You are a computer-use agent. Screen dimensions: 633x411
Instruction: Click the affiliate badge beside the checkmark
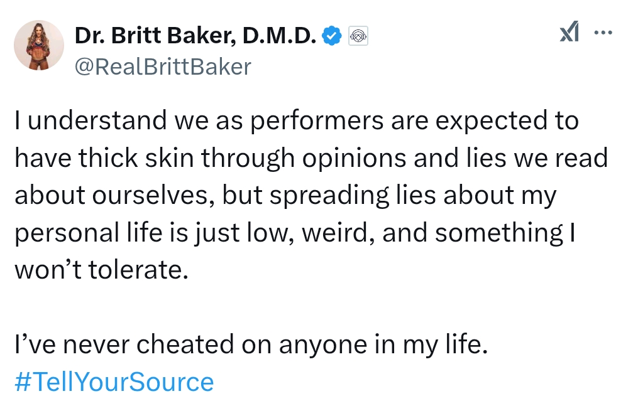coord(358,36)
